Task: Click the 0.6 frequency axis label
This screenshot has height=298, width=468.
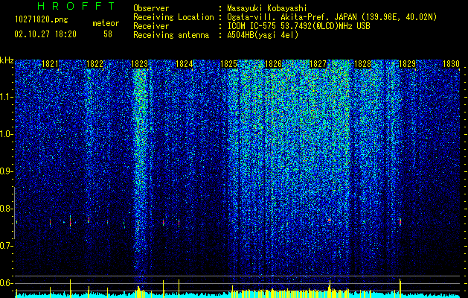Action: pyautogui.click(x=7, y=283)
